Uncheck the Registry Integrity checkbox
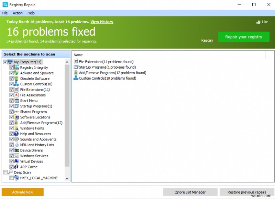 click(x=11, y=67)
